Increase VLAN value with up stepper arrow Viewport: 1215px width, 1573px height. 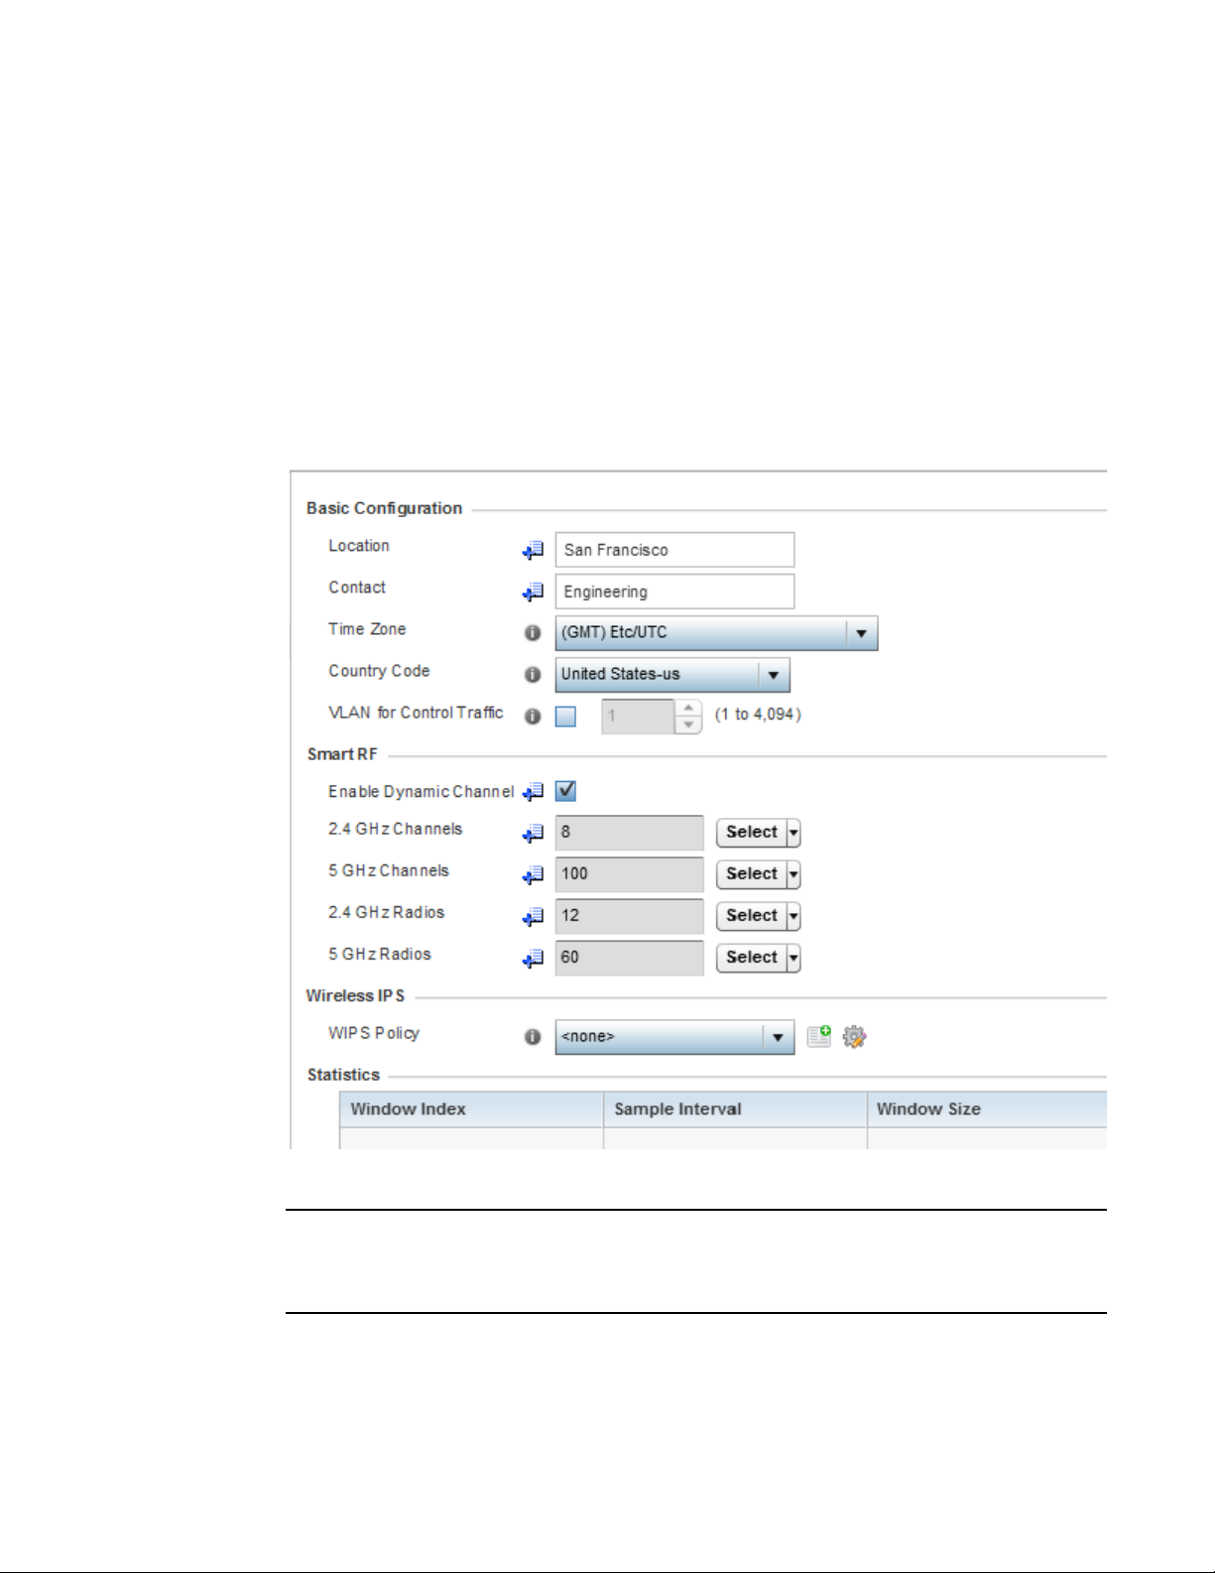(x=688, y=708)
